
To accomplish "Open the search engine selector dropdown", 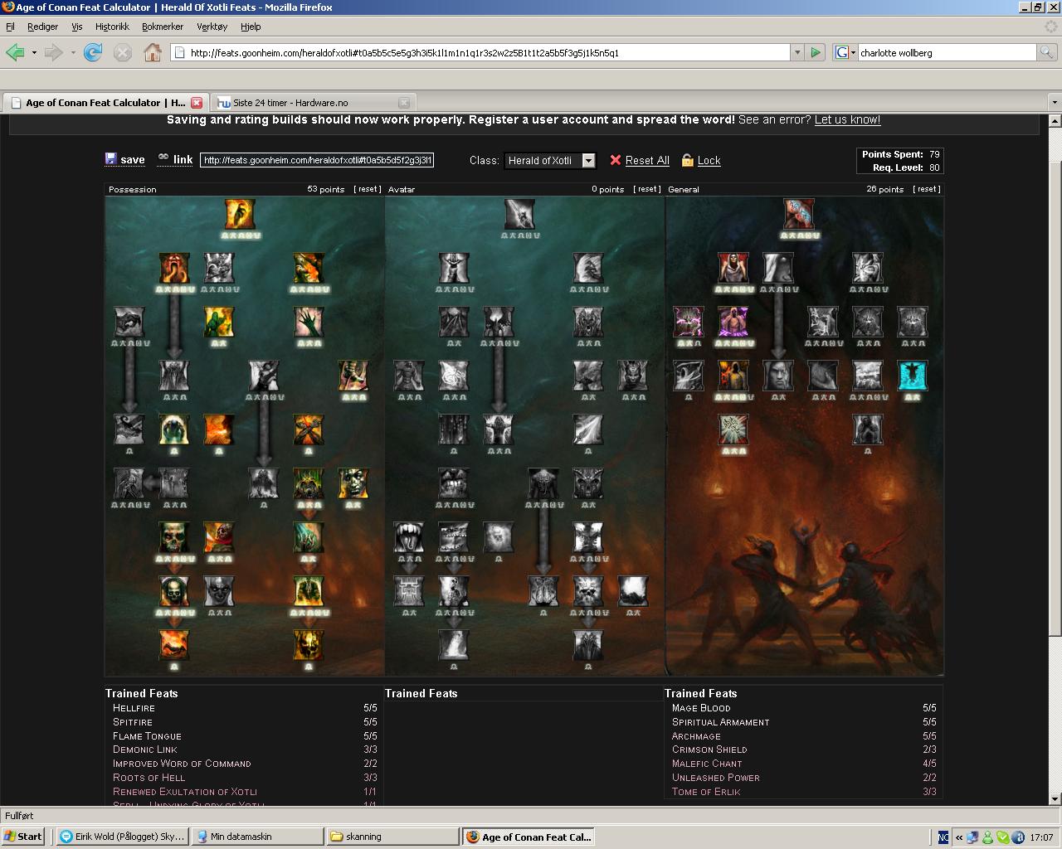I will (845, 52).
